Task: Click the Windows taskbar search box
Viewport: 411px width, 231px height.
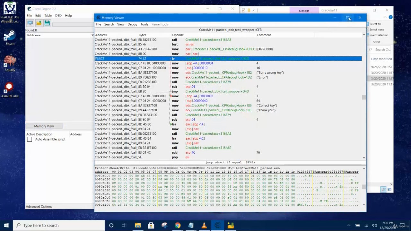Action: (x=58, y=225)
